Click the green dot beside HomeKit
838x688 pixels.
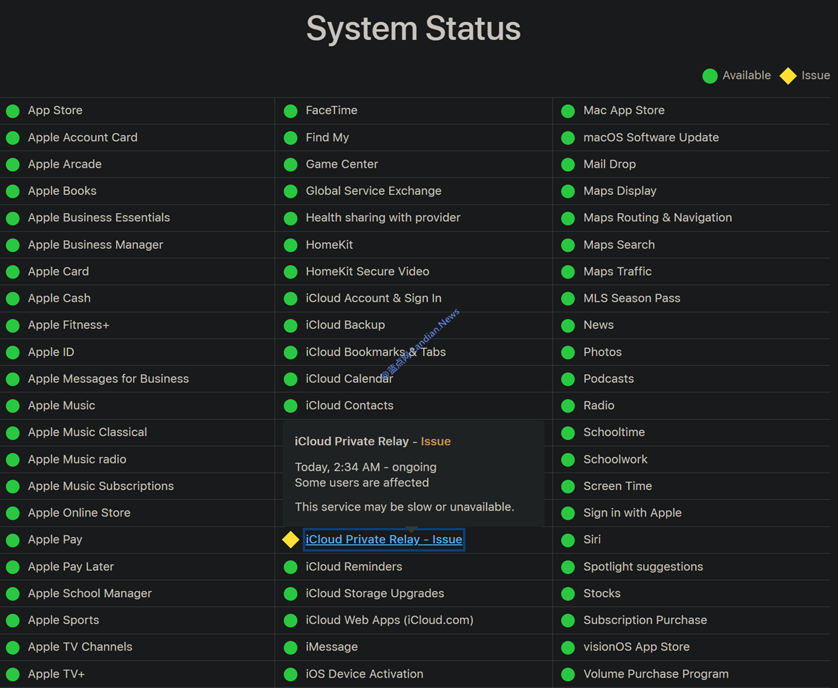pos(291,245)
